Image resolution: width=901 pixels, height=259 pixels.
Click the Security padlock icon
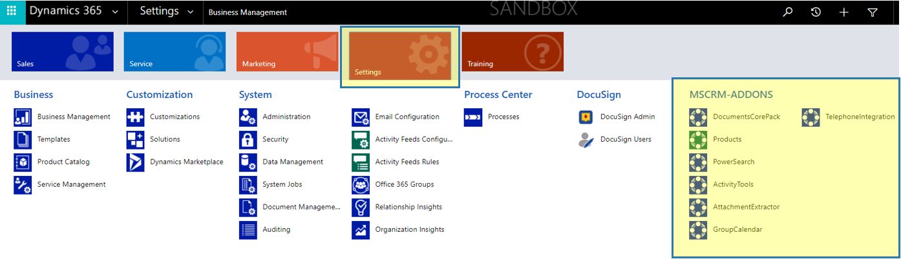pos(248,140)
